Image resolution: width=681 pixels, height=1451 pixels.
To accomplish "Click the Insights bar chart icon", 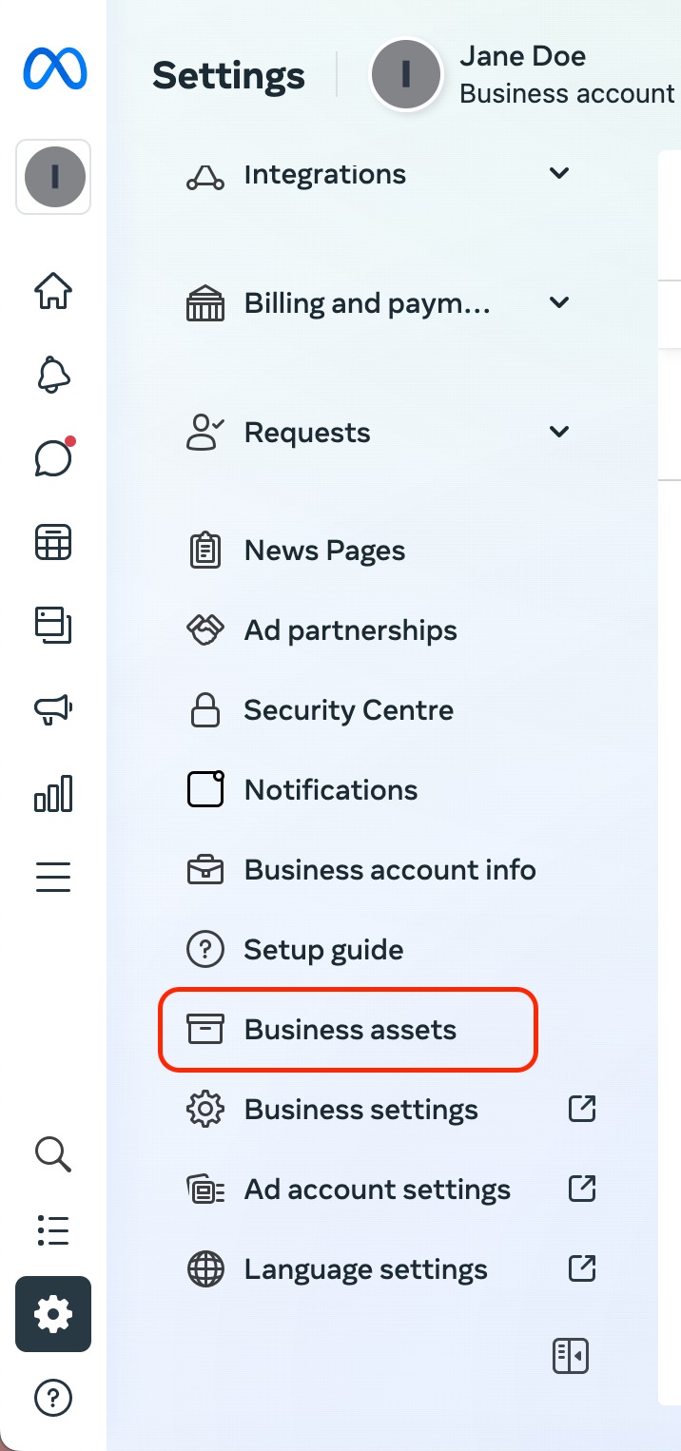I will click(x=52, y=793).
